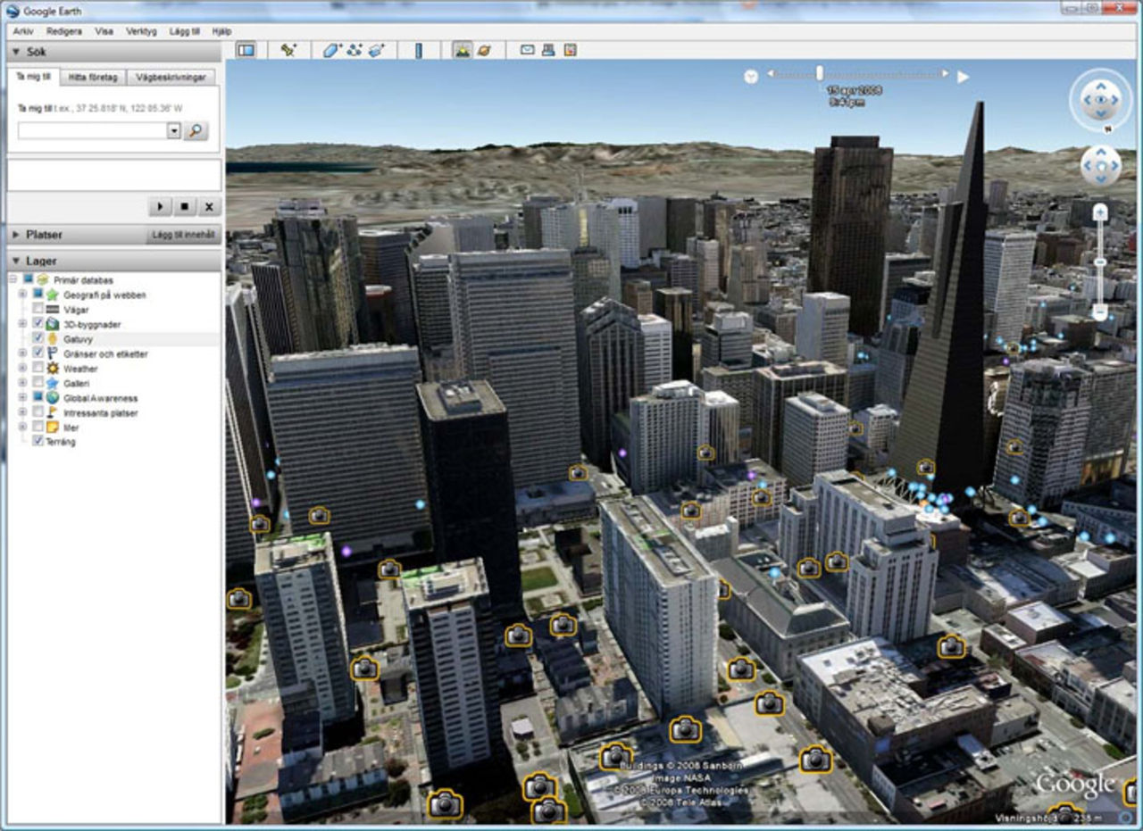Expand Gränser och etiketter tree node
Image resolution: width=1143 pixels, height=831 pixels.
[22, 353]
